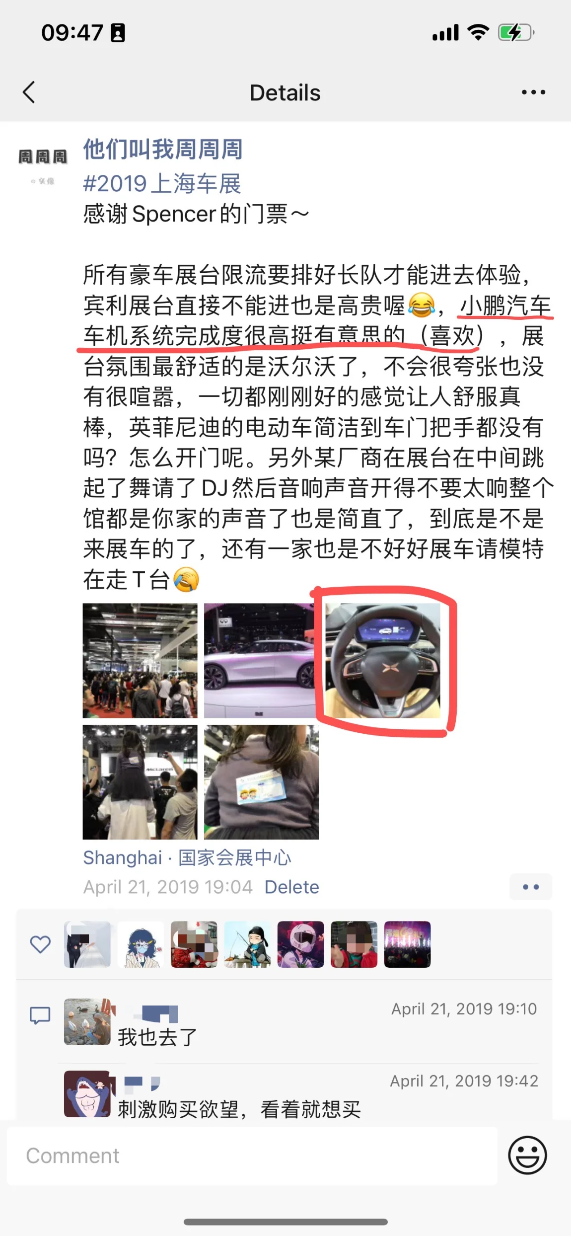Open the helmet girl liker avatar
571x1236 pixels.
click(x=300, y=944)
